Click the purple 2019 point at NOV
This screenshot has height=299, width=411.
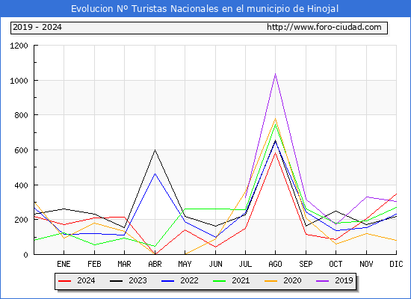click(x=366, y=197)
